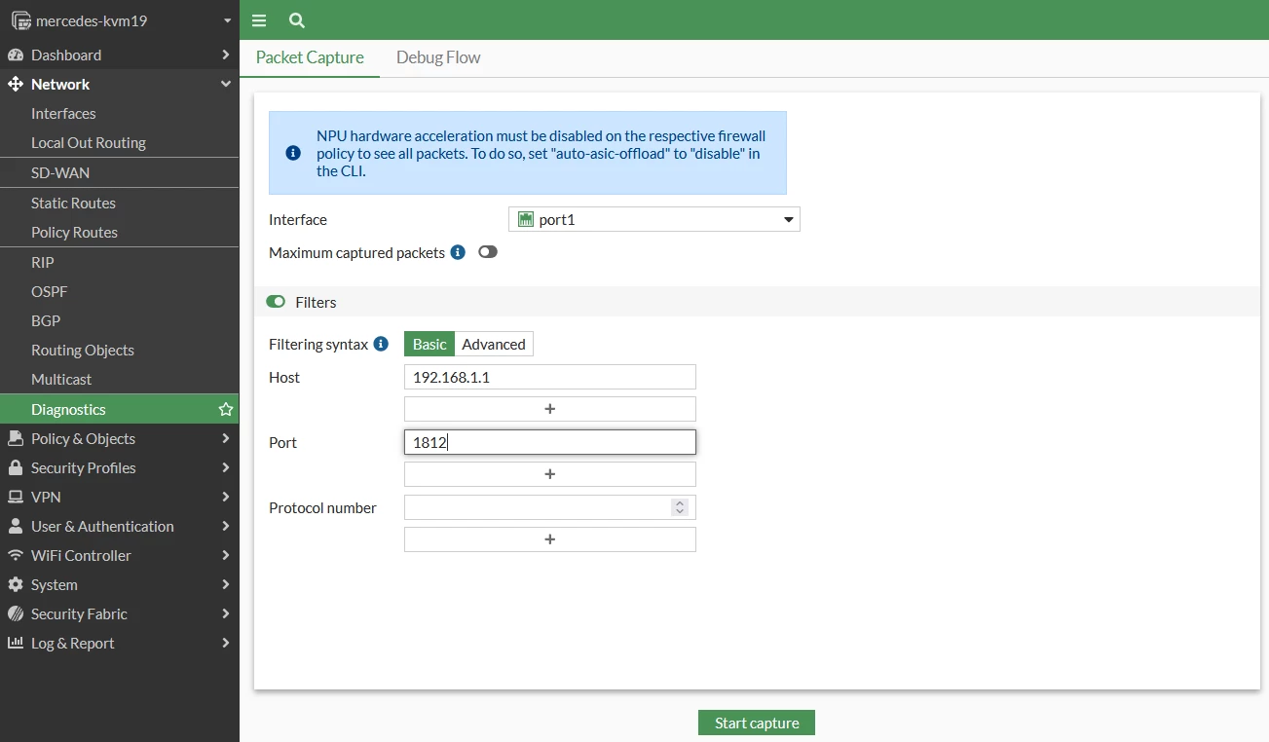This screenshot has height=742, width=1269.
Task: Collapse the Network menu chevron
Action: pos(226,84)
